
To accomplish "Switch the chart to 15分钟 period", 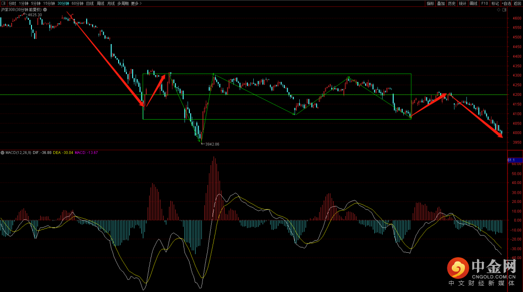I will [49, 3].
